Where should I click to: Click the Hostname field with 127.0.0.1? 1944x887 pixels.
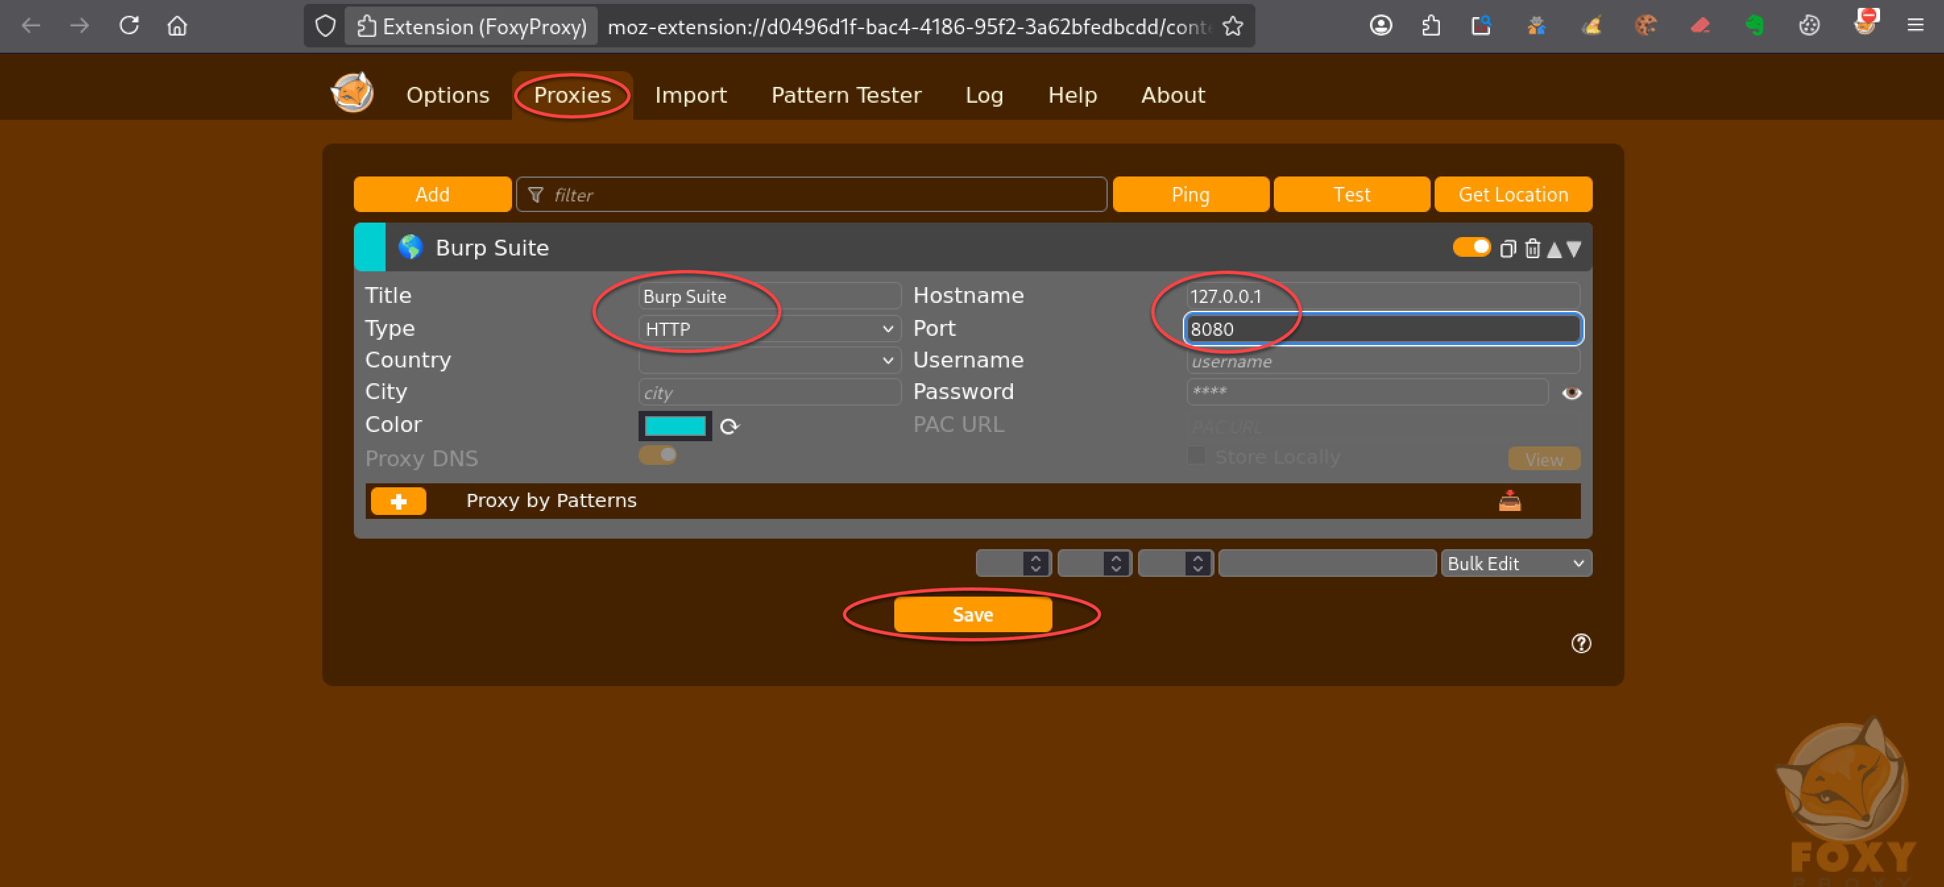coord(1383,296)
